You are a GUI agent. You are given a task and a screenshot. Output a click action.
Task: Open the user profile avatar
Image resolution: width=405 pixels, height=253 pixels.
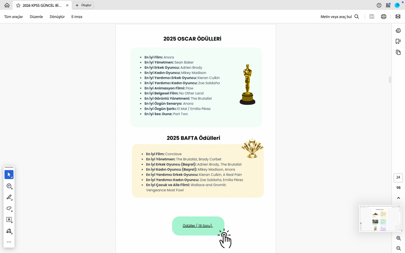point(397,5)
